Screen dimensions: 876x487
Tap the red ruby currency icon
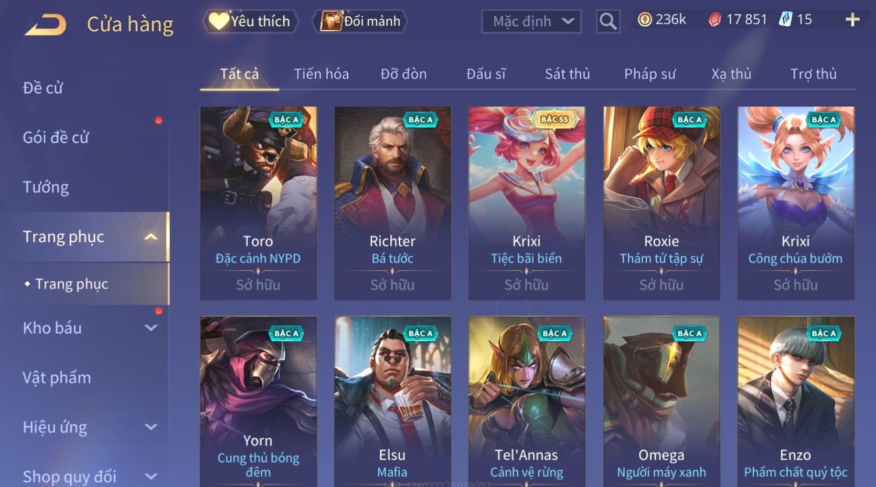[x=714, y=20]
